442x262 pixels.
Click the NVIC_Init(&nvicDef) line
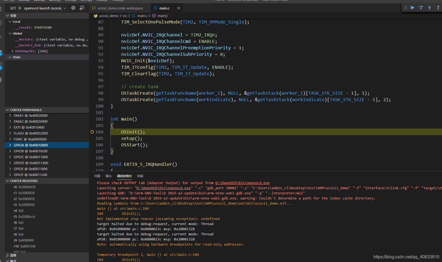tap(148, 61)
